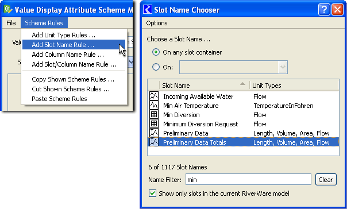
Task: Click the icon of the Preliminary Data Totals row
Action: click(x=154, y=142)
